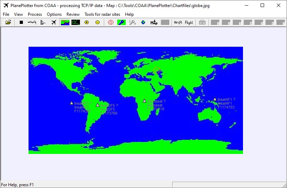Zoom in with the yellow plus icon
The width and height of the screenshot is (287, 188).
pyautogui.click(x=87, y=22)
